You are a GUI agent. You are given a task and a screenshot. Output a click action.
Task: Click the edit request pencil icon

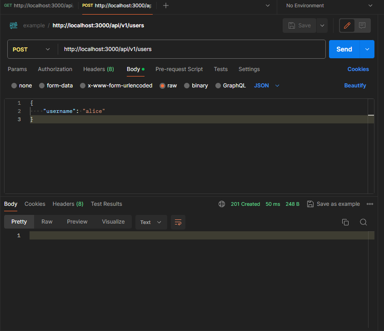pyautogui.click(x=347, y=25)
